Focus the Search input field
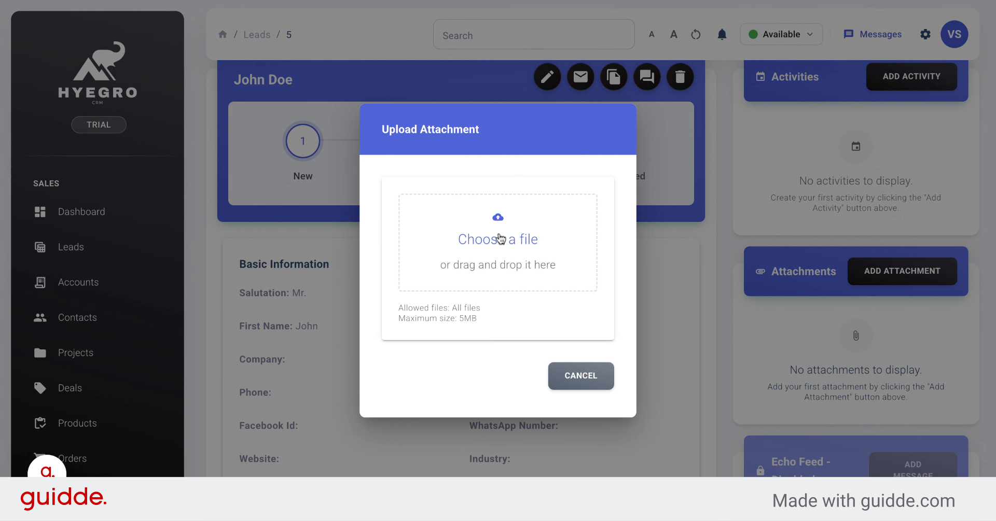The width and height of the screenshot is (996, 521). click(534, 34)
